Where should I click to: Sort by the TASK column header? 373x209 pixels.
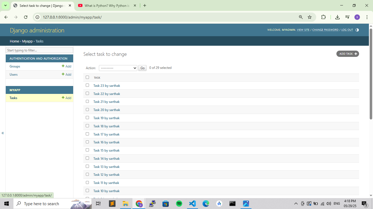point(97,78)
